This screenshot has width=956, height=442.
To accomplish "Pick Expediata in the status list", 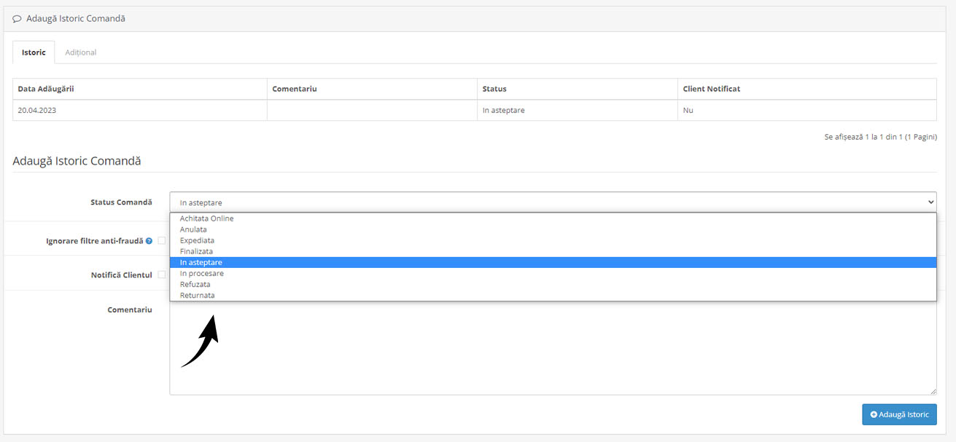I will coord(553,240).
